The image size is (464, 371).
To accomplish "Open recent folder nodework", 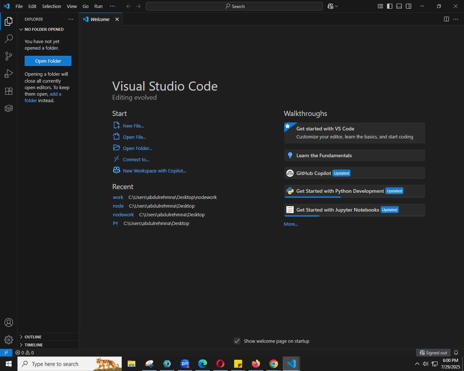I will pos(123,214).
